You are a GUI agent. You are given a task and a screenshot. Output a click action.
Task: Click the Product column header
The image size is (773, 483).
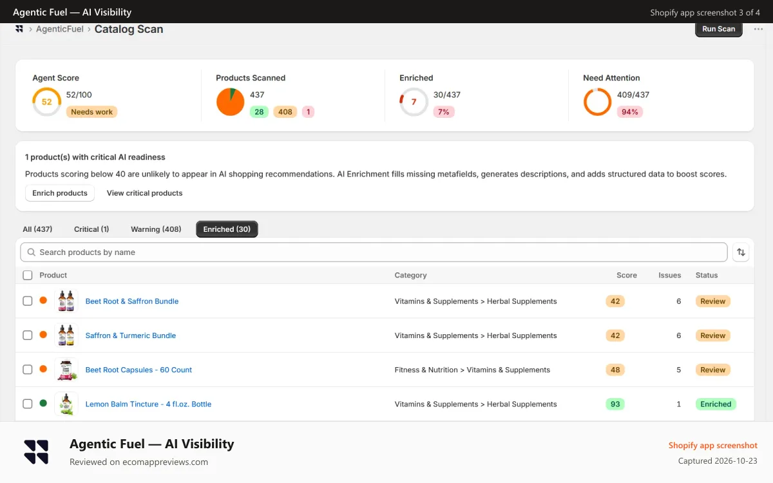click(x=53, y=275)
